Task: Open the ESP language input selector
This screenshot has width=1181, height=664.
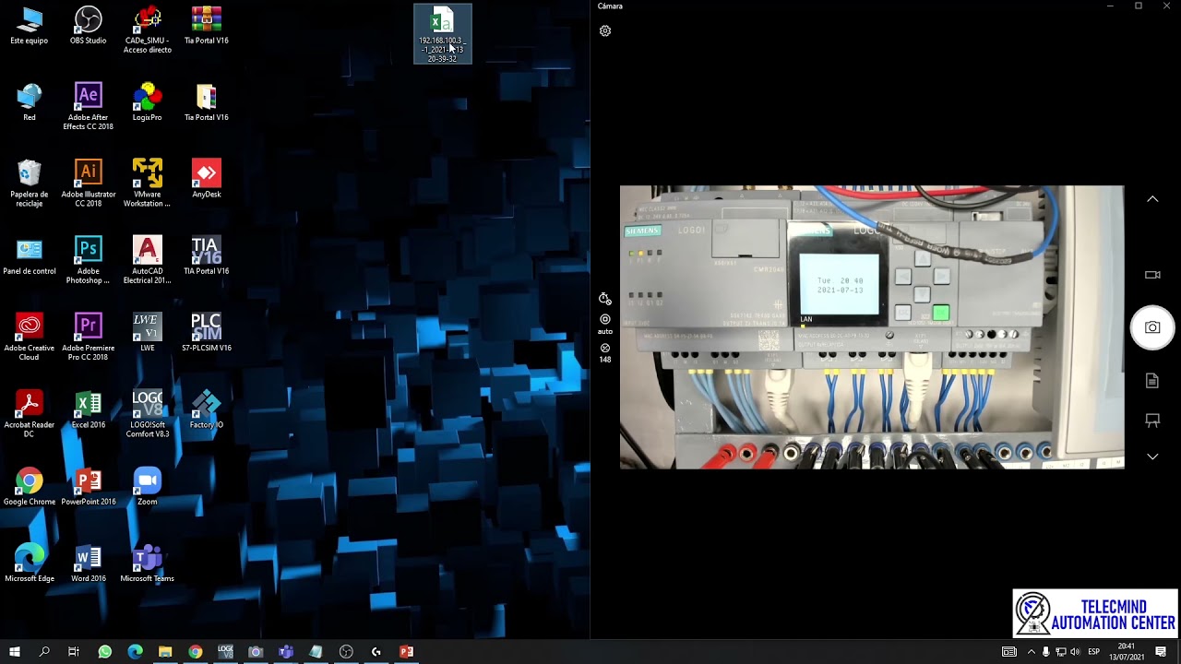Action: coord(1093,652)
